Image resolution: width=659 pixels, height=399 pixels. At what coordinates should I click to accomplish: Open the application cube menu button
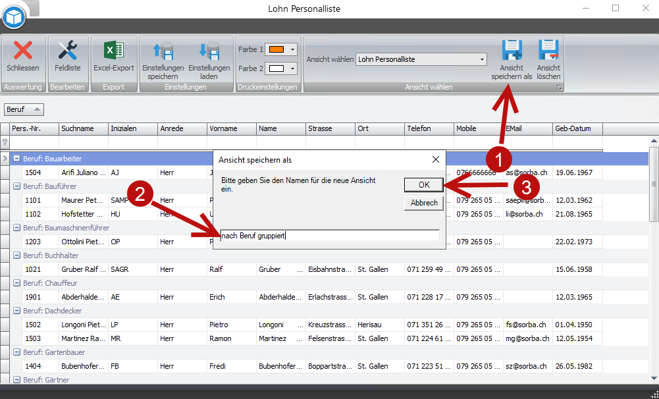point(13,16)
